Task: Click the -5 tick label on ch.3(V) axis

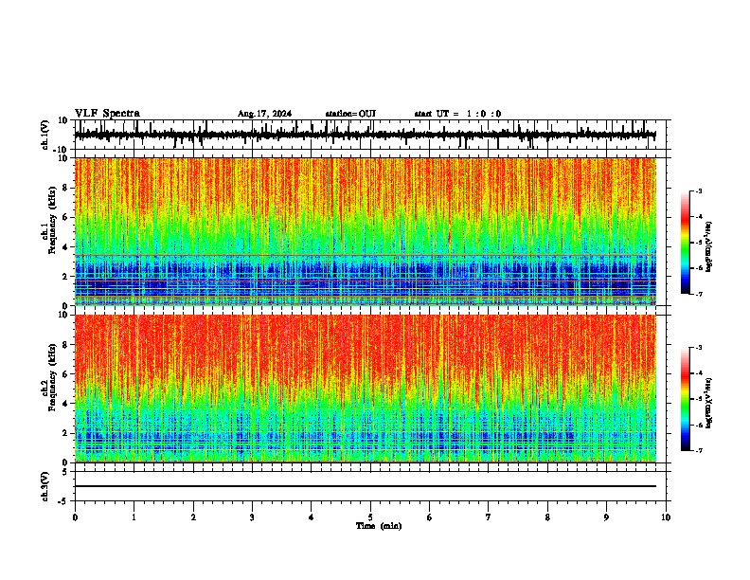Action: point(63,501)
